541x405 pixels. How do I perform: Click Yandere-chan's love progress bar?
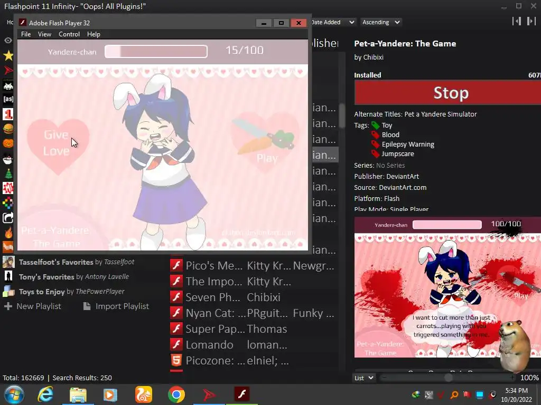point(156,51)
